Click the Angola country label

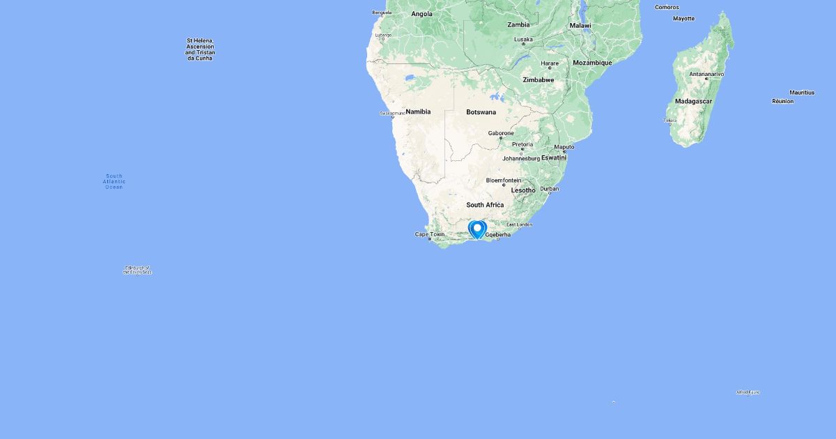(421, 14)
